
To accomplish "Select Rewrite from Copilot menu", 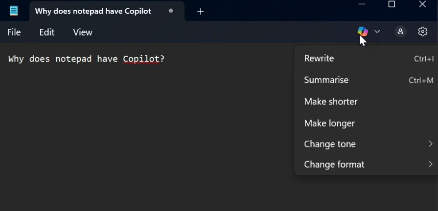I will 319,59.
